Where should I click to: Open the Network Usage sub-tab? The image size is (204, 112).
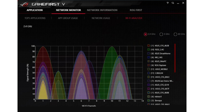(x=101, y=18)
